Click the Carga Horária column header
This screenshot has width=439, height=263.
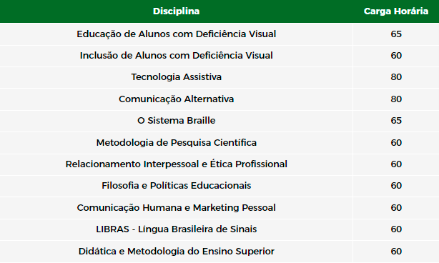tap(396, 11)
